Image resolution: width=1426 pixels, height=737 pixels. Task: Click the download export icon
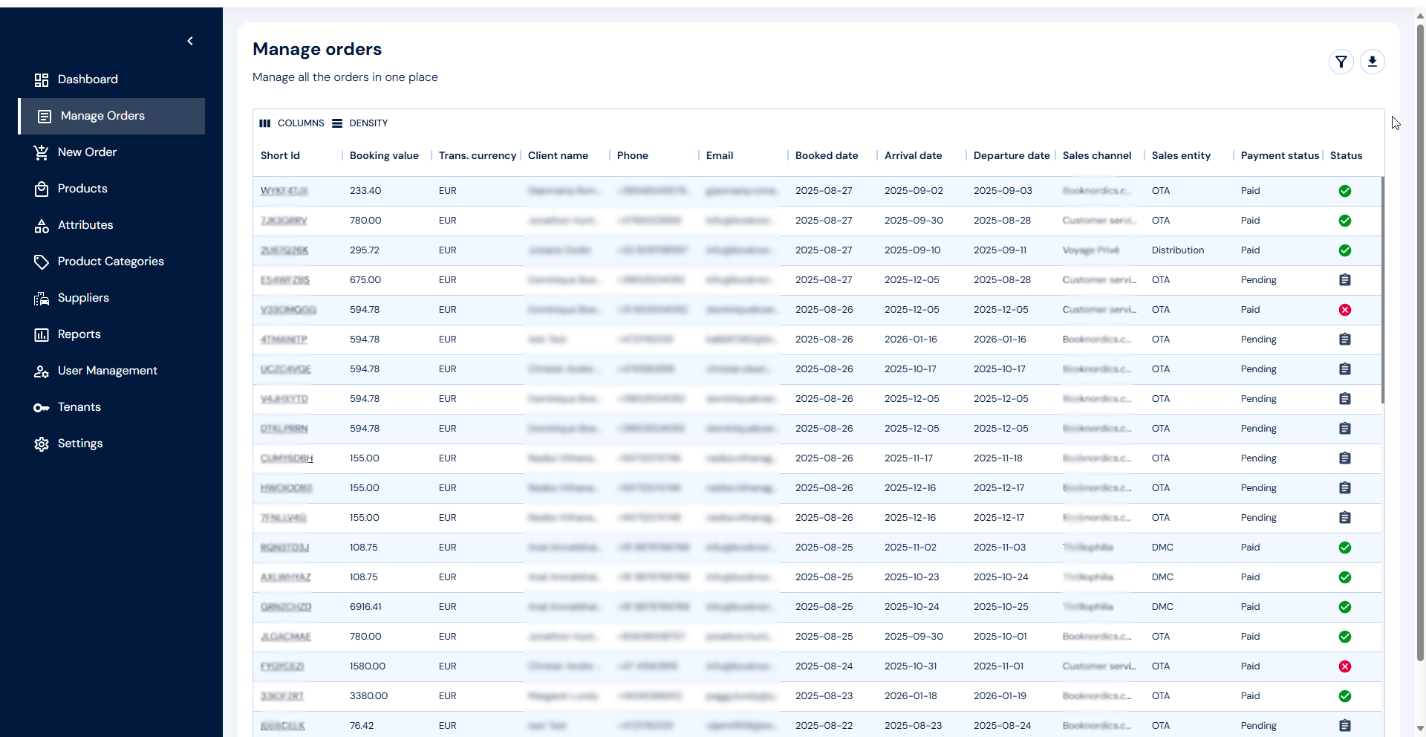click(1372, 62)
